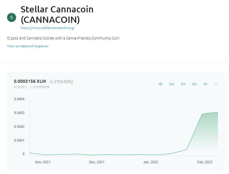Click the H: 0.001 high value

(20, 87)
